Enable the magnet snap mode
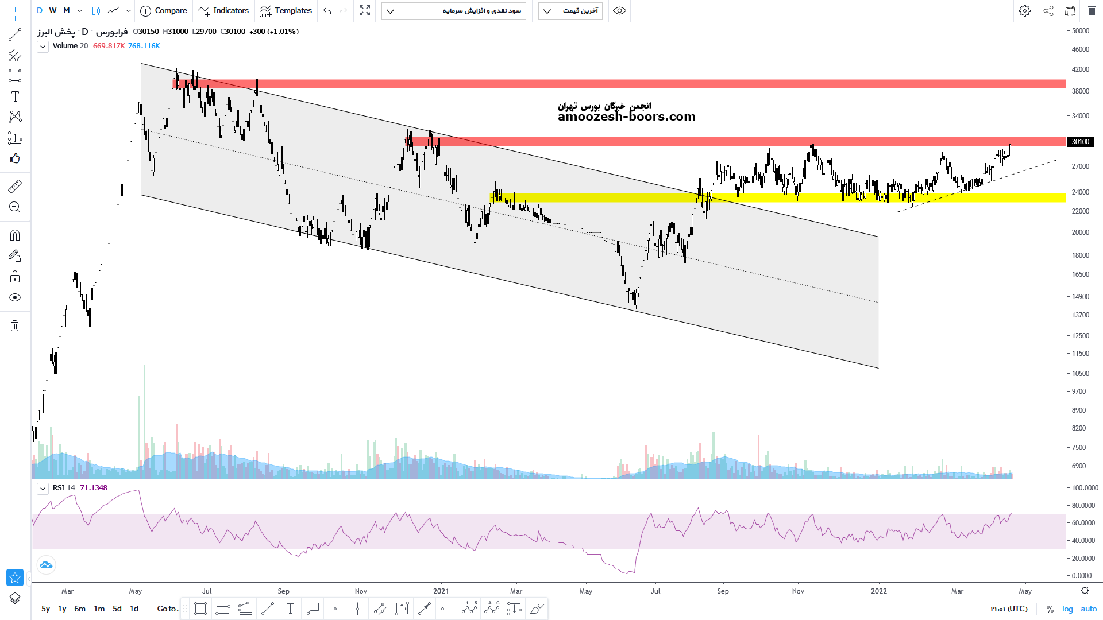 (15, 235)
